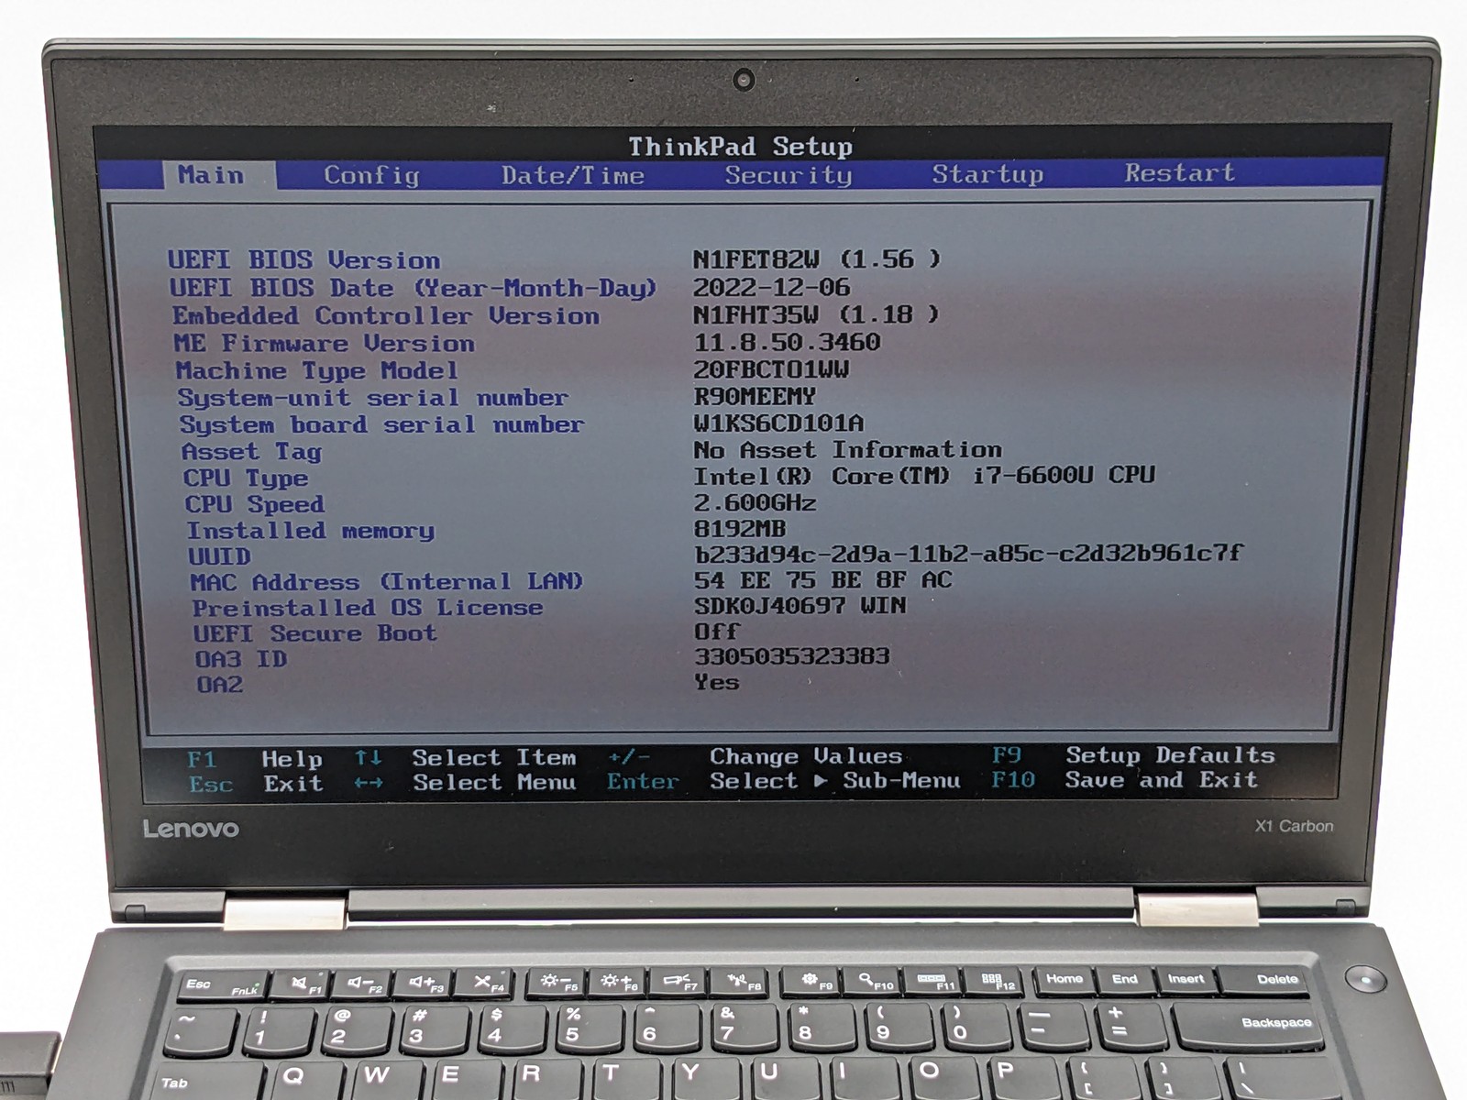
Task: Click BIOS date value 2022-12-06
Action: [x=771, y=287]
